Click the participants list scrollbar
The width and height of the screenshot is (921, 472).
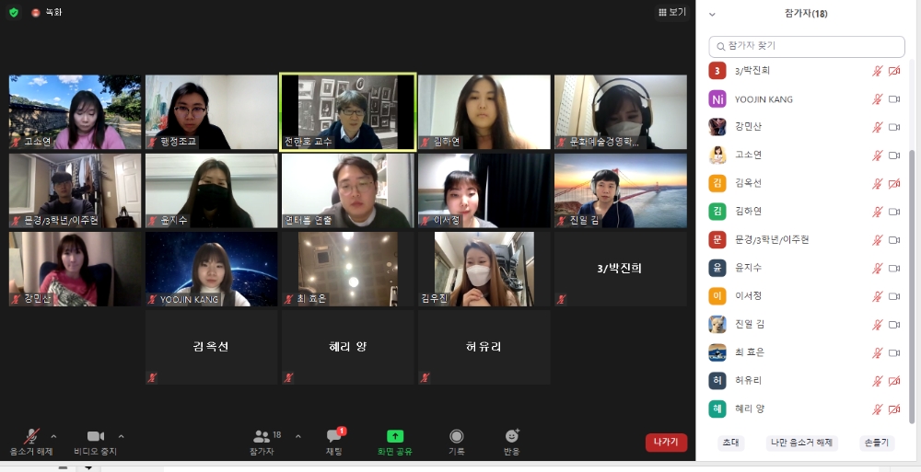(x=912, y=286)
